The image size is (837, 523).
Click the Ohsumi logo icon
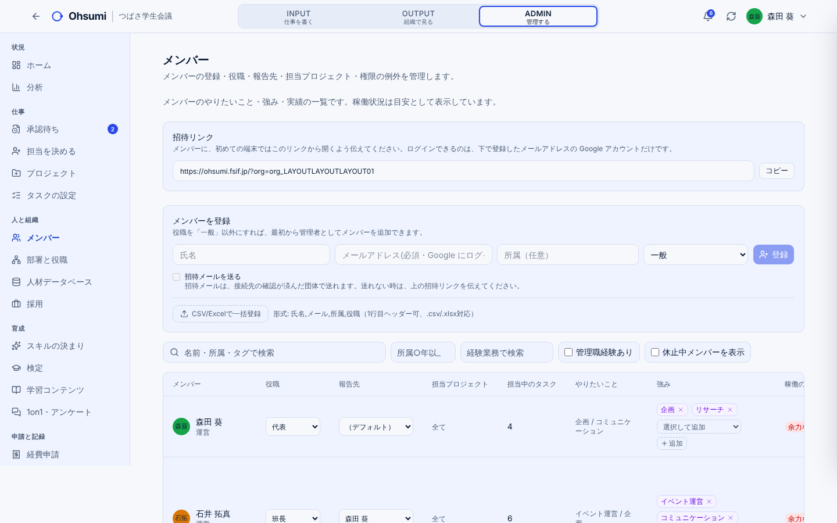coord(57,16)
